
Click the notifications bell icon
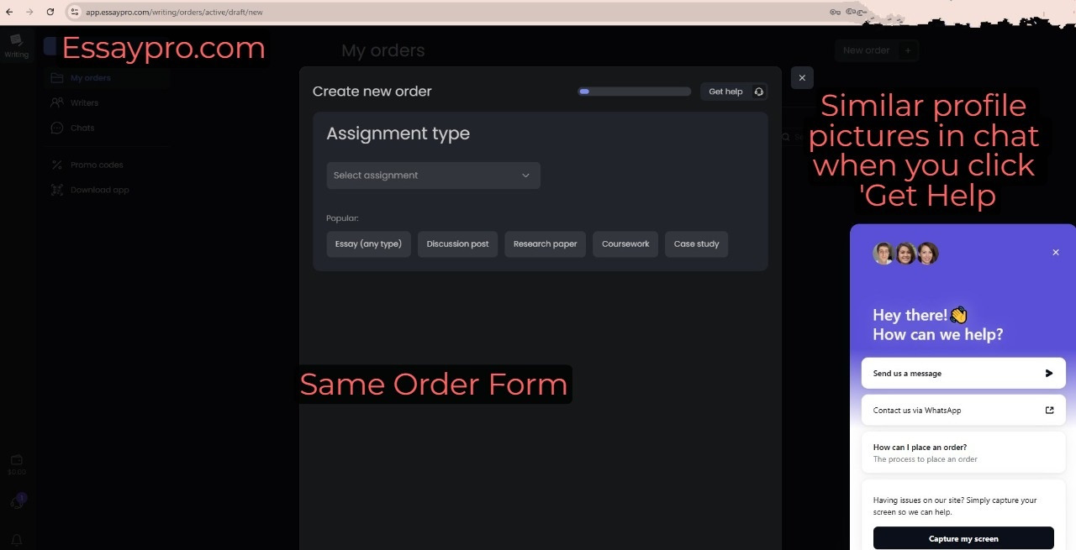pyautogui.click(x=16, y=540)
